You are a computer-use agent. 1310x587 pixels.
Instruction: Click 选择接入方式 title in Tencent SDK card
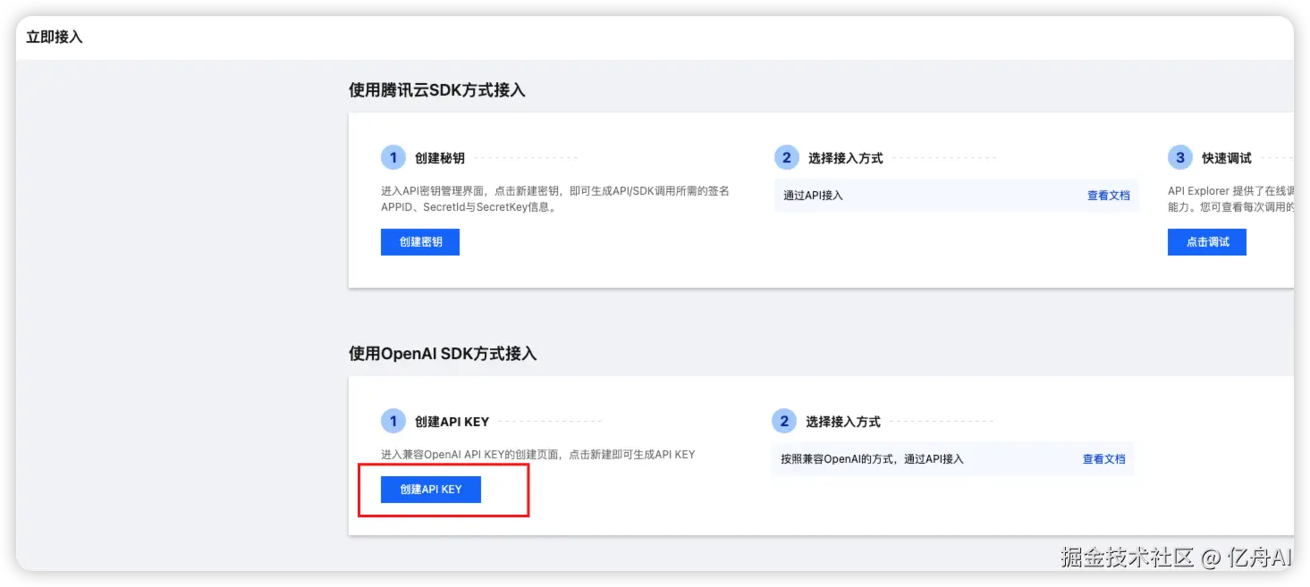(x=845, y=158)
